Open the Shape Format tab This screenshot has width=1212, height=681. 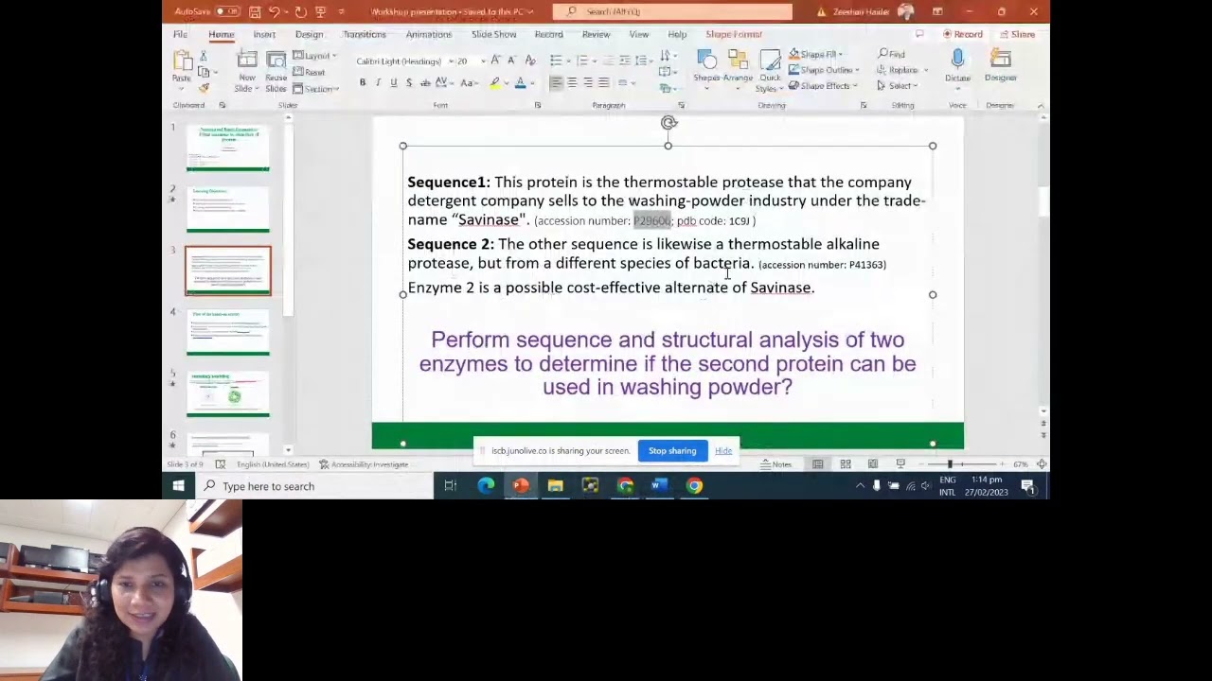[734, 34]
